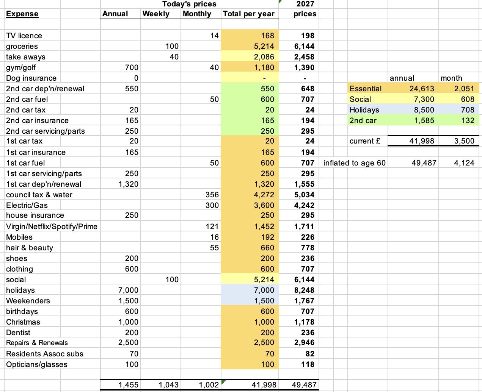Select summary 'month' column header

[x=451, y=78]
